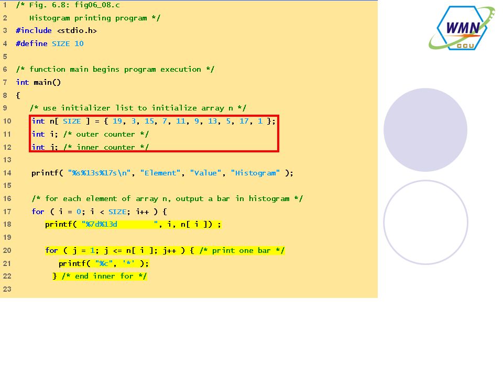
Task: Select the line "#define SIZE 10"
Action: [x=50, y=43]
